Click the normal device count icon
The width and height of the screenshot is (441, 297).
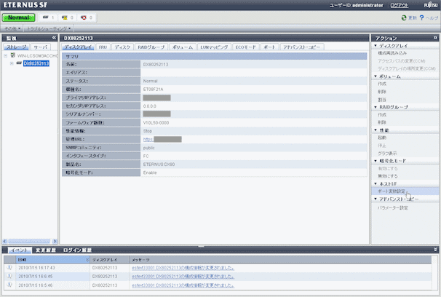click(x=45, y=17)
